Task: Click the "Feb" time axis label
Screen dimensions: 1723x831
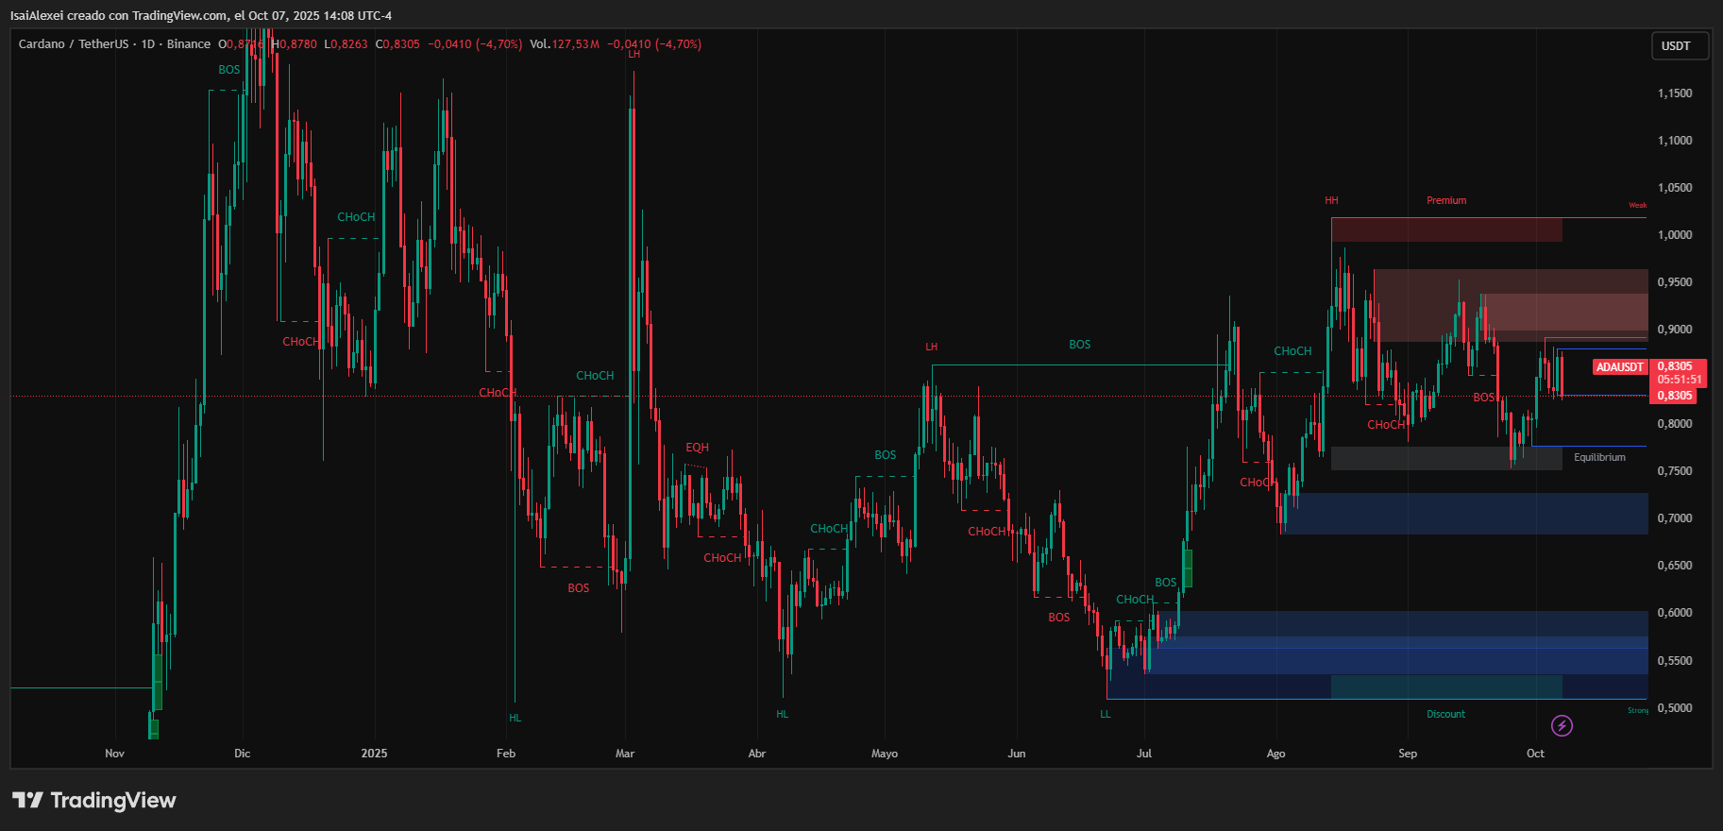Action: point(506,754)
